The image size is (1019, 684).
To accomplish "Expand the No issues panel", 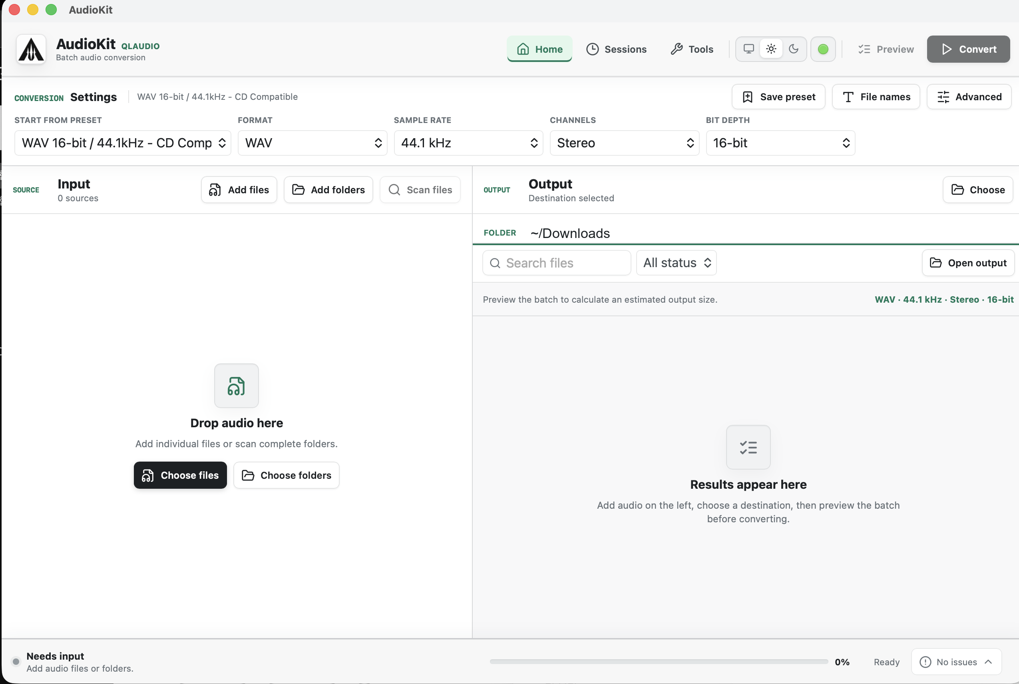I will click(956, 662).
